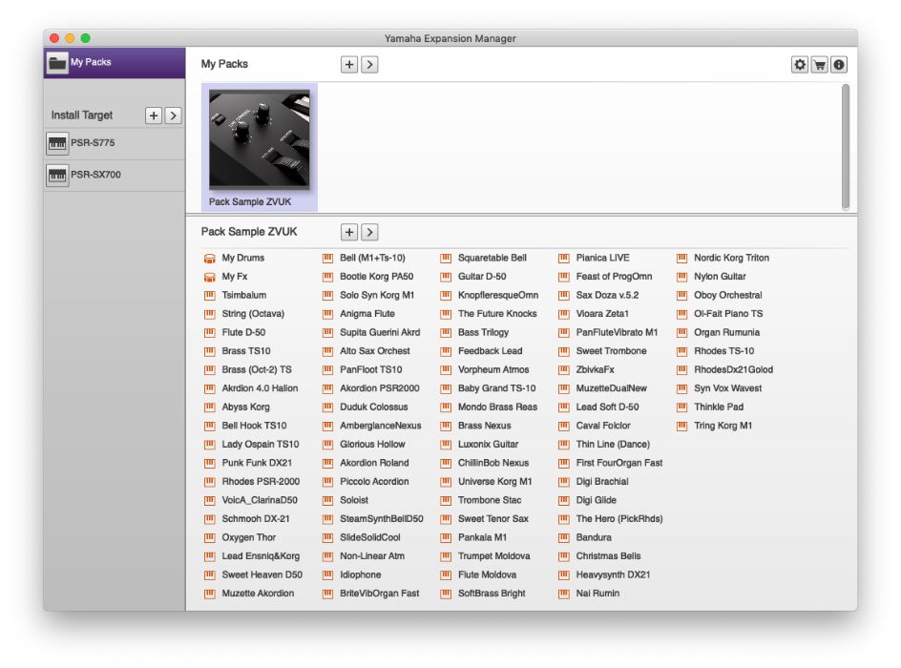
Task: Select the Caval Folclor voice
Action: coord(603,426)
